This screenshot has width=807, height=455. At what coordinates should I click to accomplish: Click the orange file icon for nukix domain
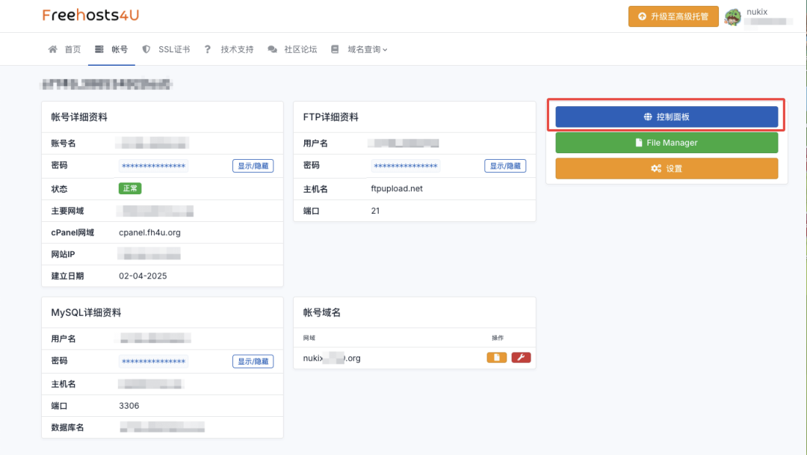pyautogui.click(x=497, y=358)
